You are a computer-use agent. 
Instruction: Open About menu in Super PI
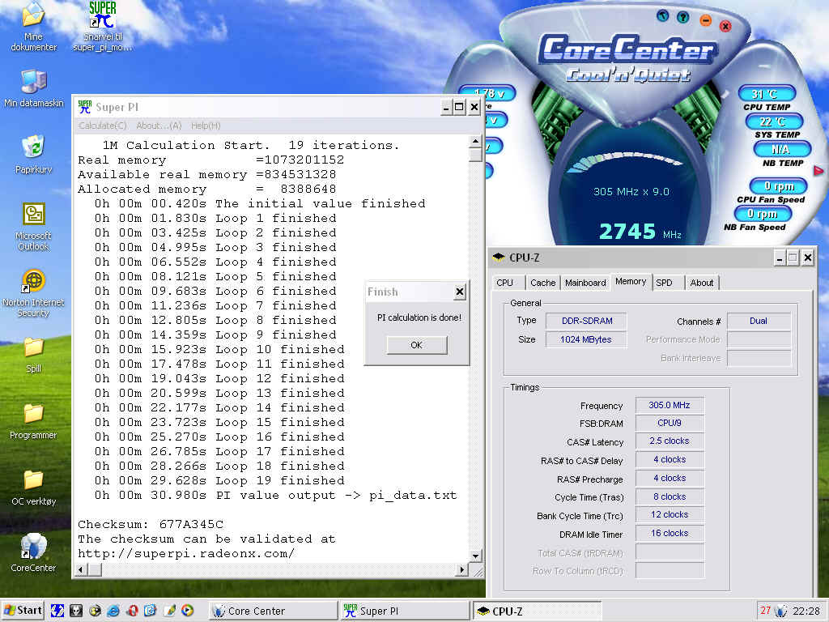[159, 126]
